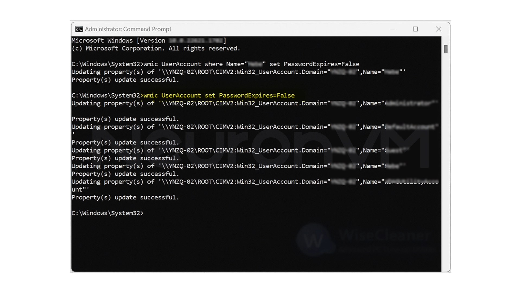The image size is (521, 293).
Task: Select the final Property(s) update successful line
Action: pyautogui.click(x=125, y=197)
